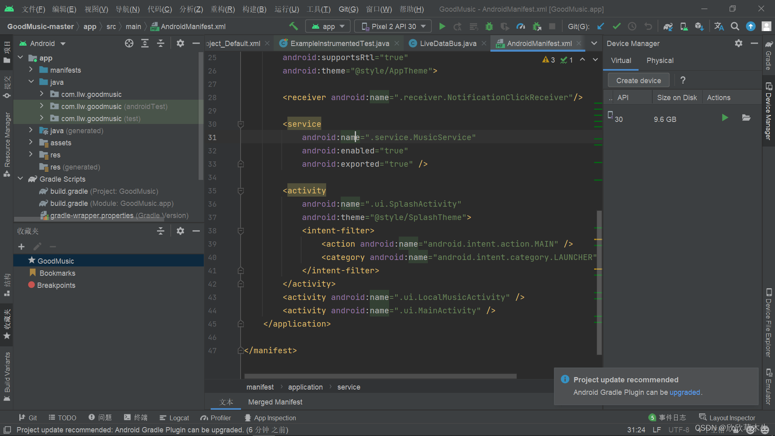The width and height of the screenshot is (775, 436).
Task: Open the app run configuration dropdown
Action: [x=328, y=27]
